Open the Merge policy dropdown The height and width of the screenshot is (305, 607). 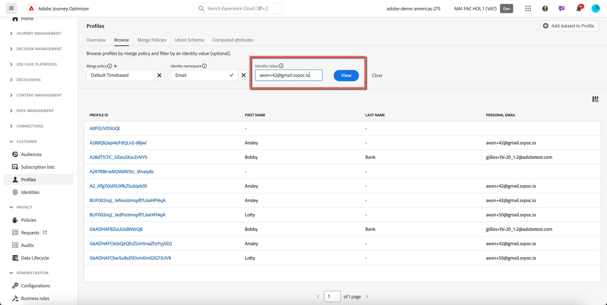click(120, 75)
